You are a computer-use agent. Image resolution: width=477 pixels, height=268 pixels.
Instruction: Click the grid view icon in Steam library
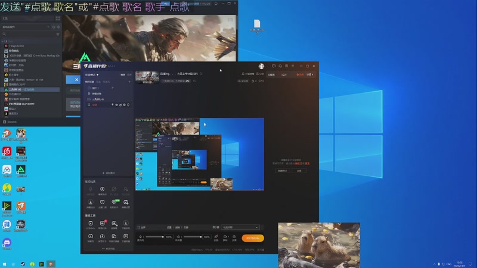click(57, 18)
